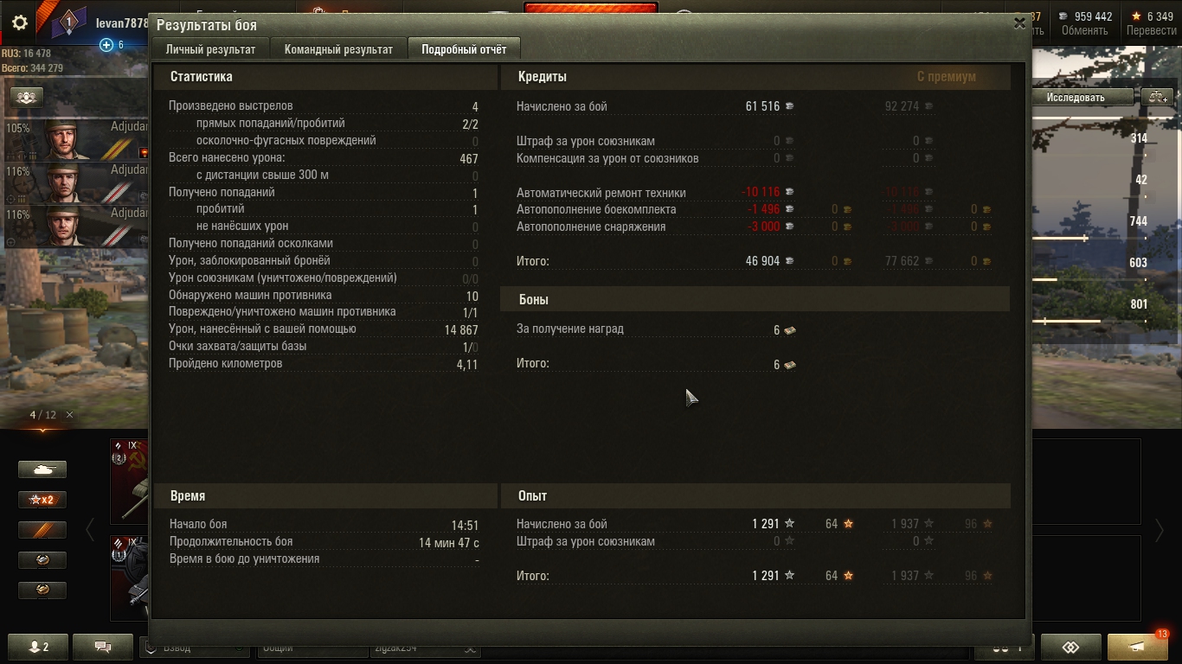The height and width of the screenshot is (664, 1182).
Task: Click the Исследовать research button
Action: tap(1076, 97)
